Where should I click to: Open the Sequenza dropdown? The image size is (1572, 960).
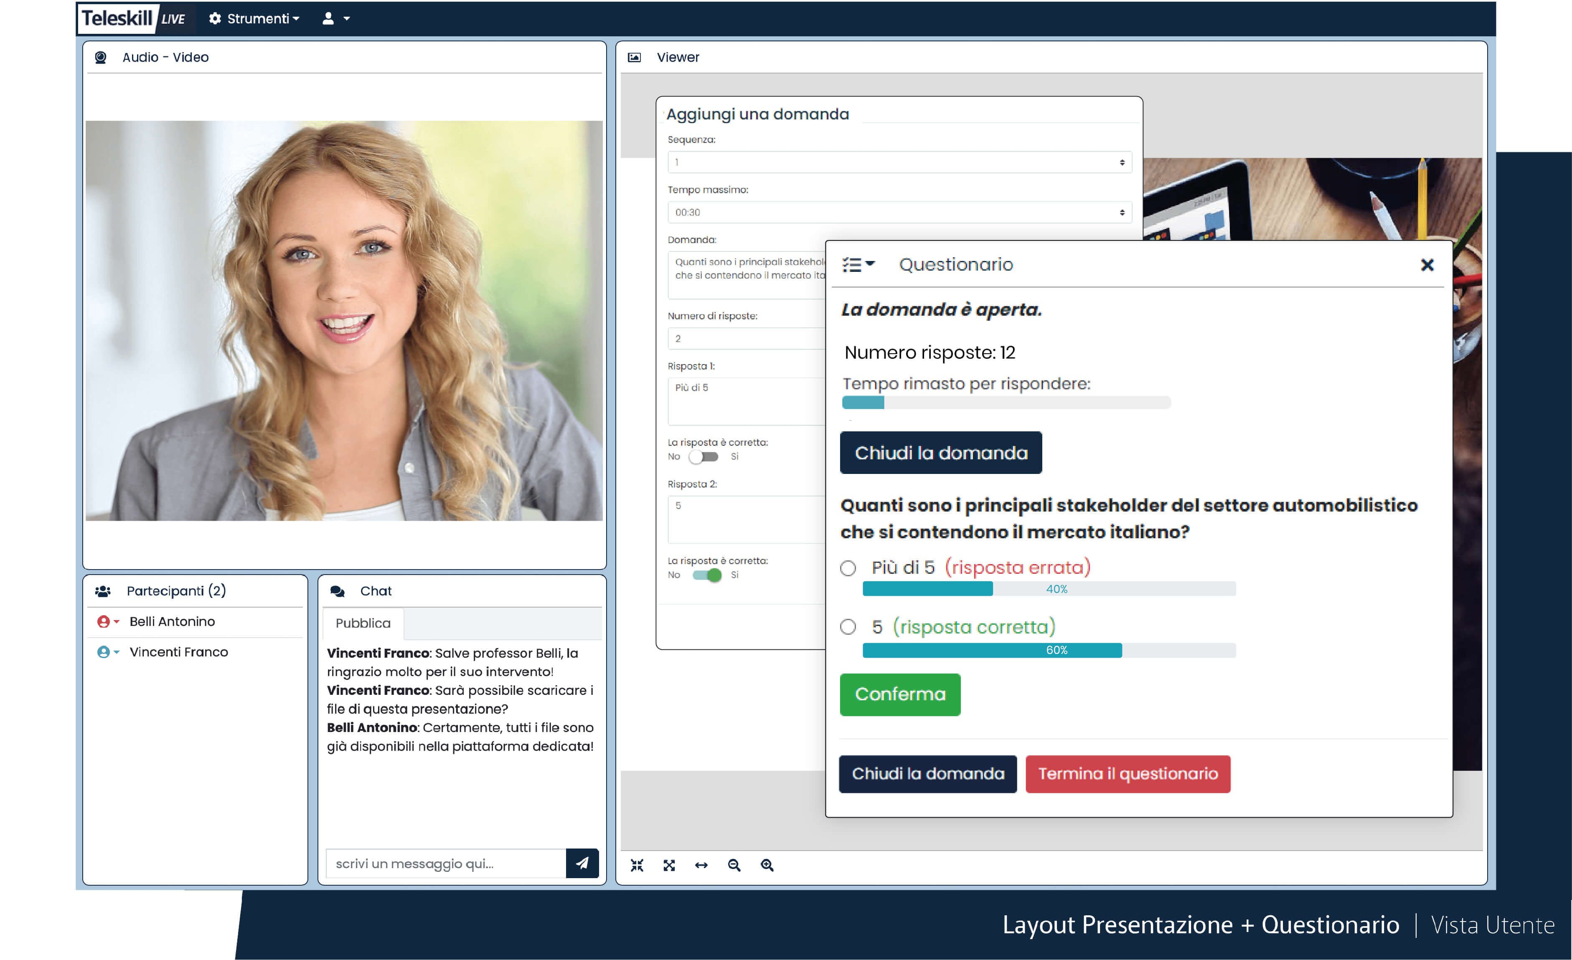coord(899,162)
